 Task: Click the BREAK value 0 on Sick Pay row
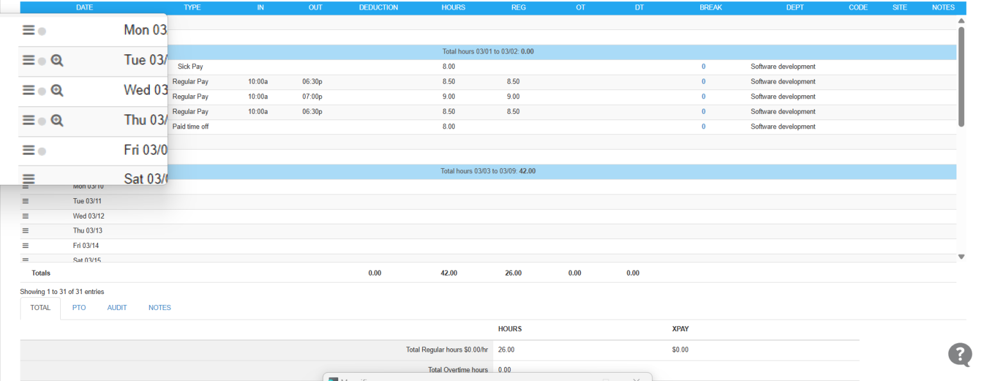tap(703, 66)
